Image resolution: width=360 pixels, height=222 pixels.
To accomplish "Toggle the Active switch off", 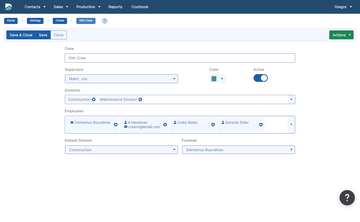I will [260, 78].
